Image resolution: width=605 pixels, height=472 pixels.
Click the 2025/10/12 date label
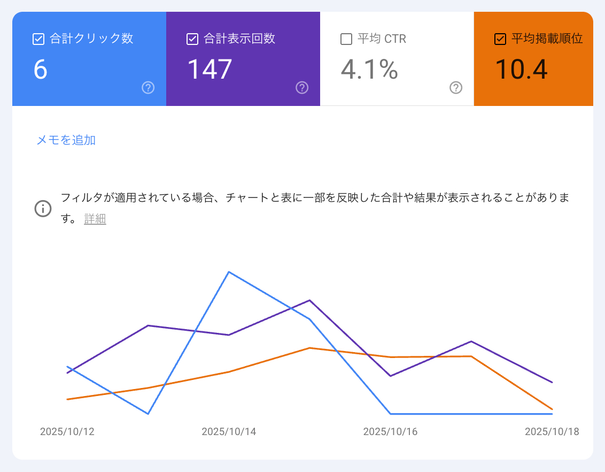[67, 432]
